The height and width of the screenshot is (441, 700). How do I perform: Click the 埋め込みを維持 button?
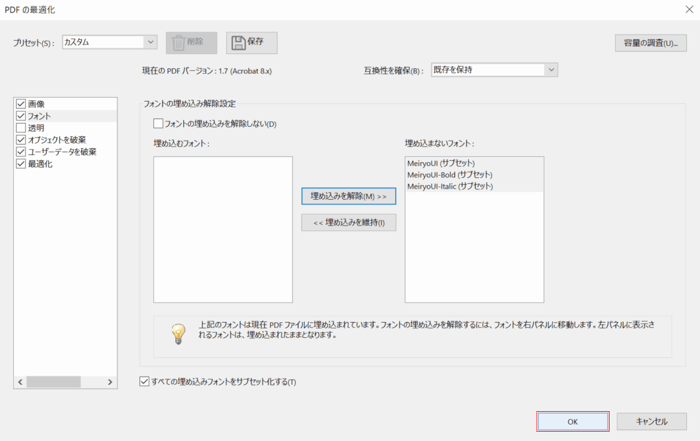click(x=349, y=223)
